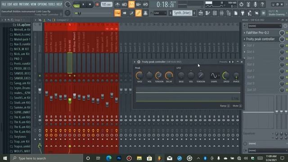Open the Compact 2 mixer layout dropdown
The height and width of the screenshot is (162, 288).
tap(63, 20)
